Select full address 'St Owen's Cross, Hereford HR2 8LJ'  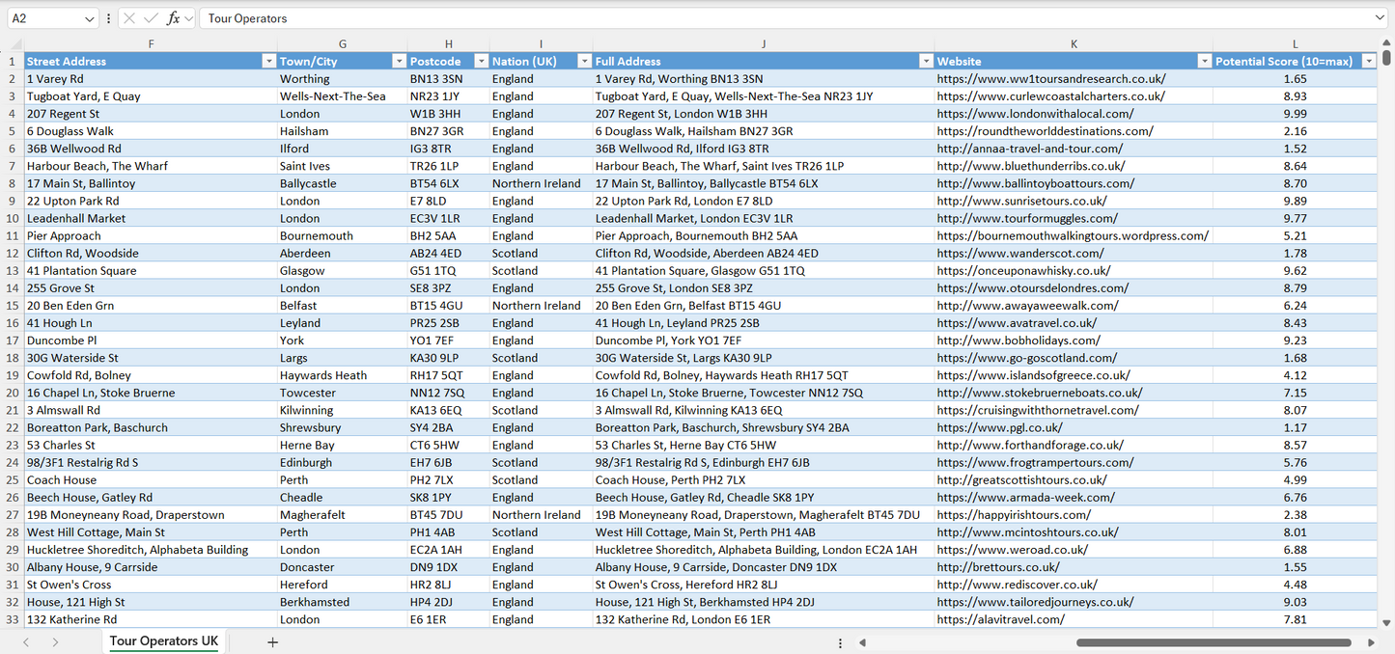pos(763,585)
